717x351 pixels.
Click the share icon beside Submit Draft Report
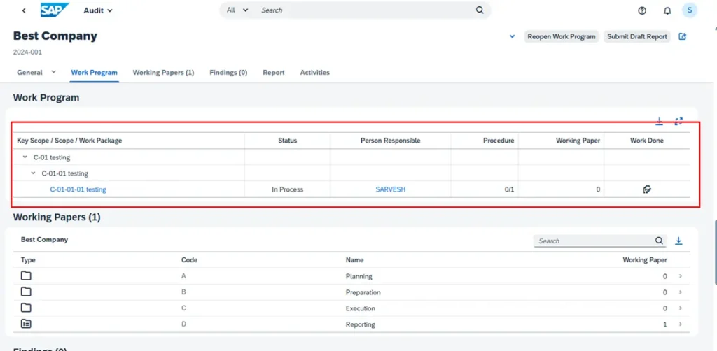click(683, 36)
